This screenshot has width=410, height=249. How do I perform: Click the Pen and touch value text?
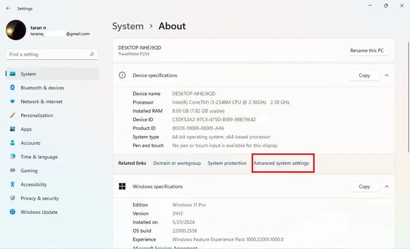(225, 145)
